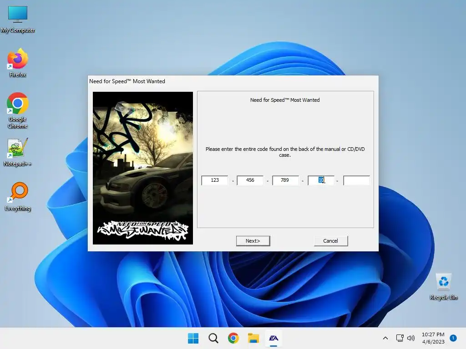The height and width of the screenshot is (349, 466).
Task: Show hidden system tray icons
Action: click(x=385, y=338)
